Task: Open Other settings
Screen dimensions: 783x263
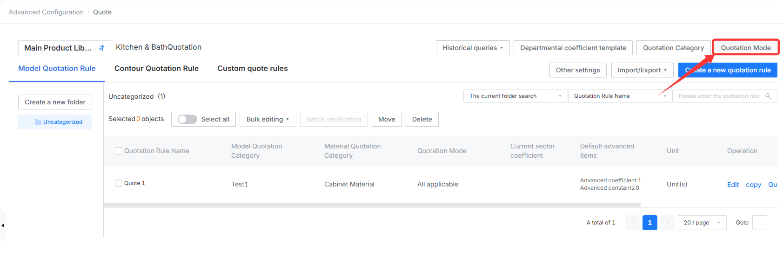Action: pyautogui.click(x=578, y=70)
